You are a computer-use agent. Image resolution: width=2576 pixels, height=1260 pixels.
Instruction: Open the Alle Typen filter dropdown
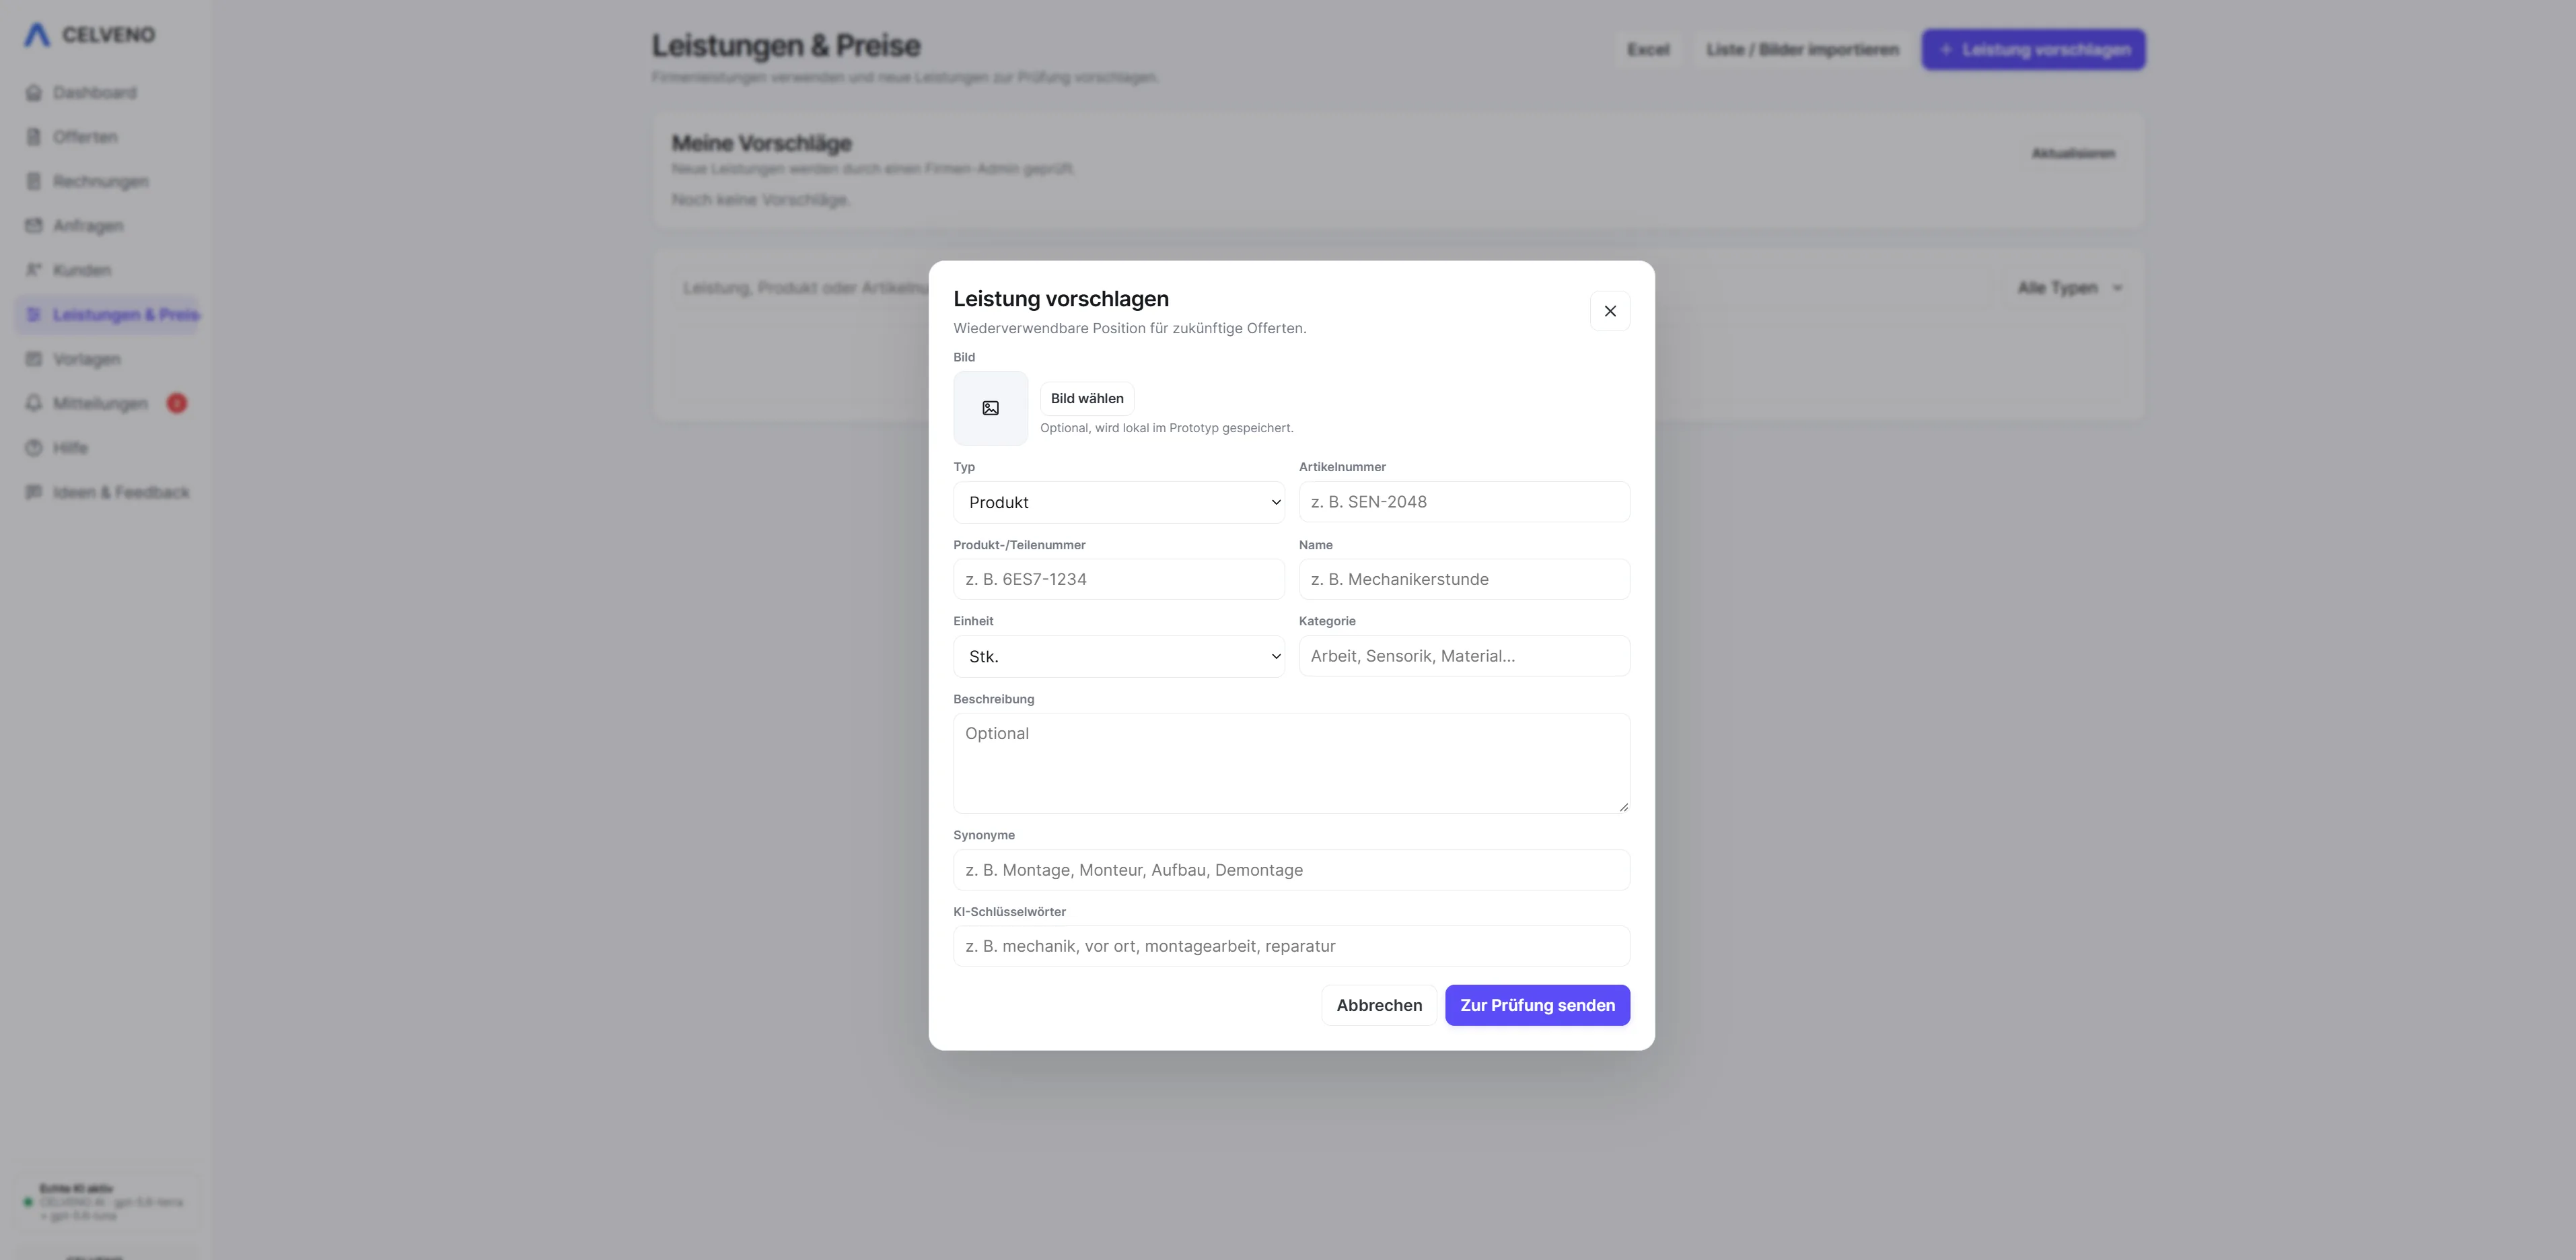(2069, 288)
